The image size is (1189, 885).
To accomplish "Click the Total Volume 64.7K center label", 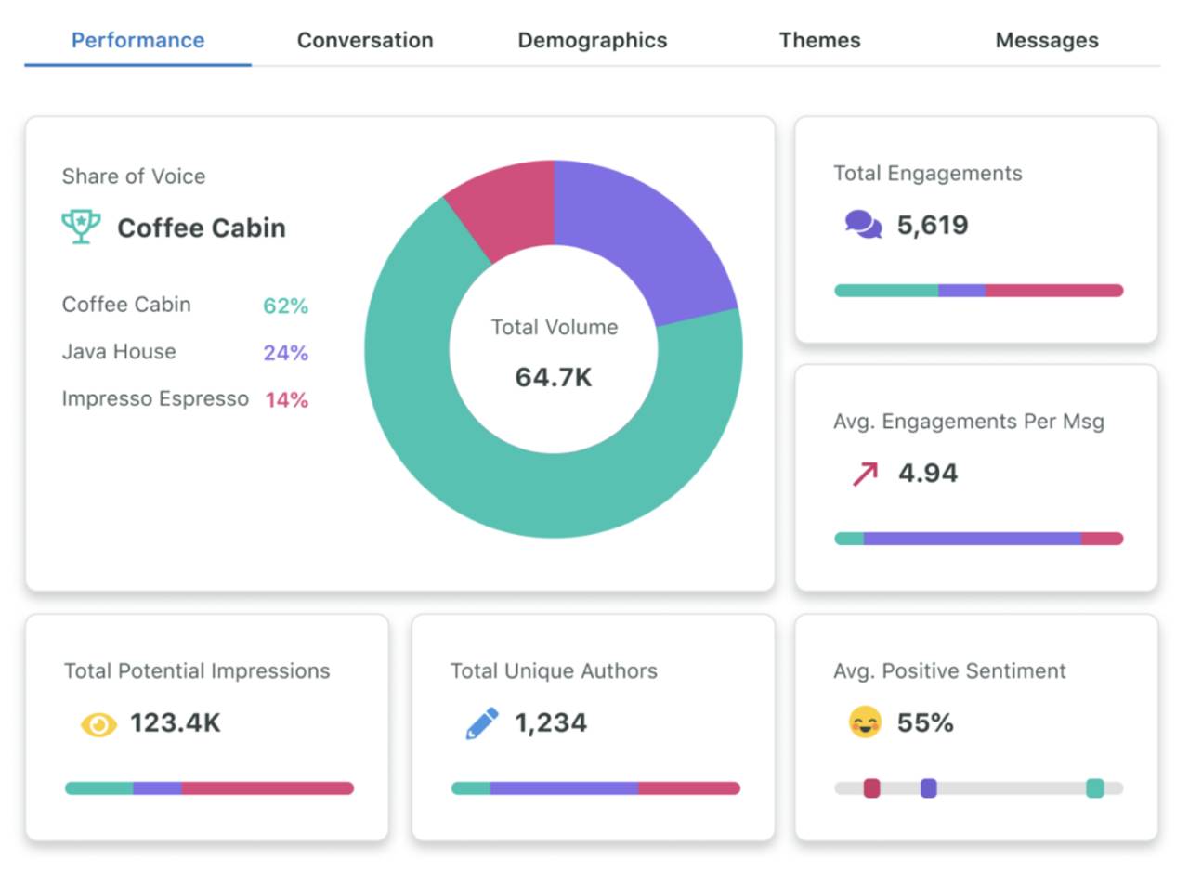I will 554,353.
